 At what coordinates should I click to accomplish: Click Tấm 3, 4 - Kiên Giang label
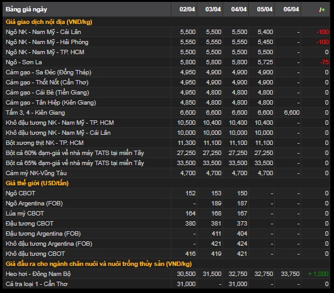(x=35, y=113)
